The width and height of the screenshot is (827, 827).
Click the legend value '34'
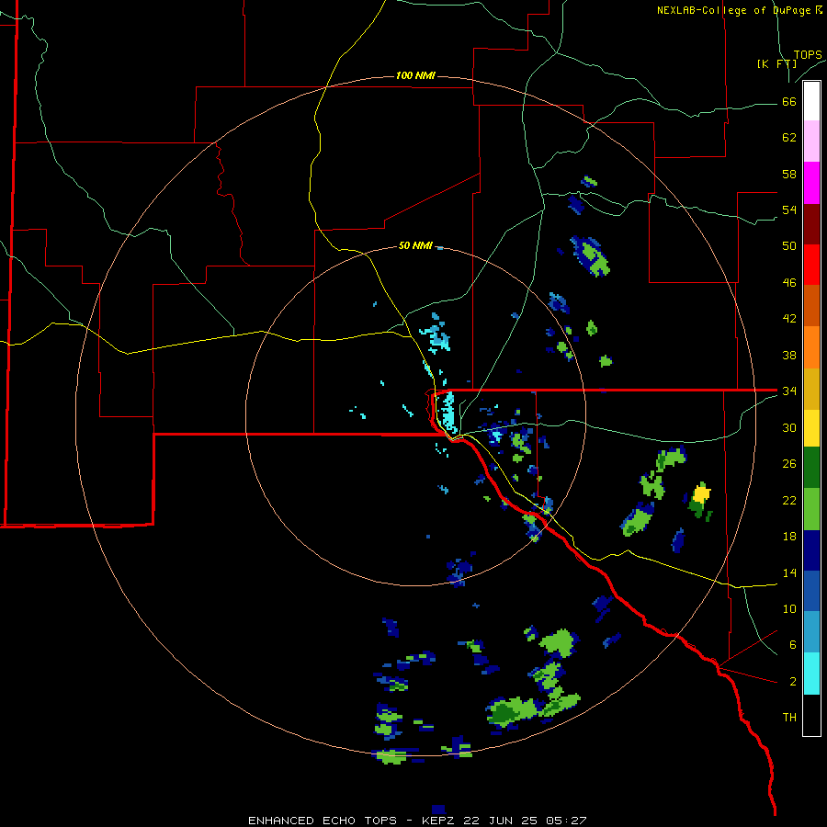(x=789, y=391)
